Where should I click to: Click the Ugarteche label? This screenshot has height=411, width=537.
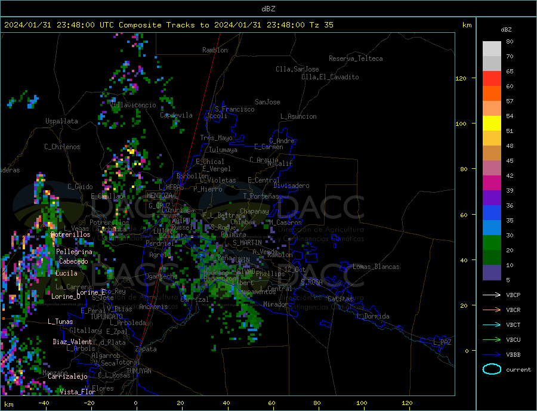(161, 276)
